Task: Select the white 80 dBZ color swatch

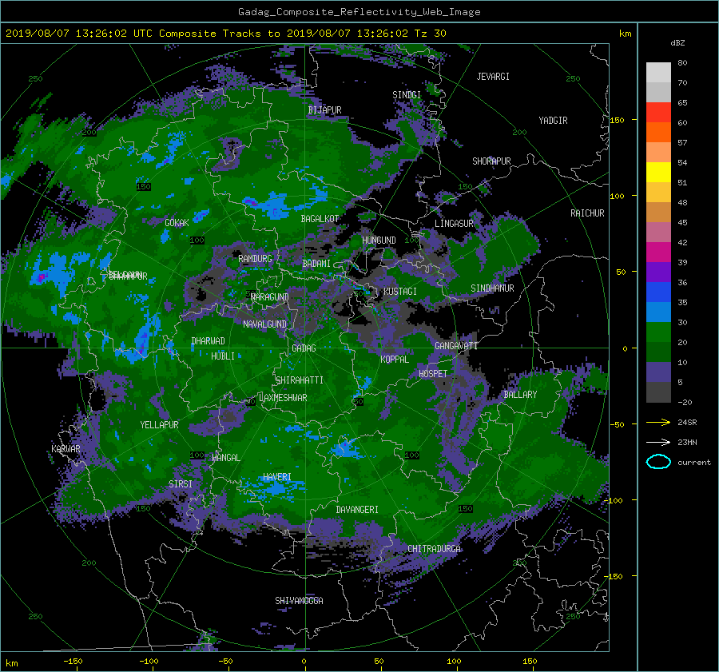Action: coord(658,73)
